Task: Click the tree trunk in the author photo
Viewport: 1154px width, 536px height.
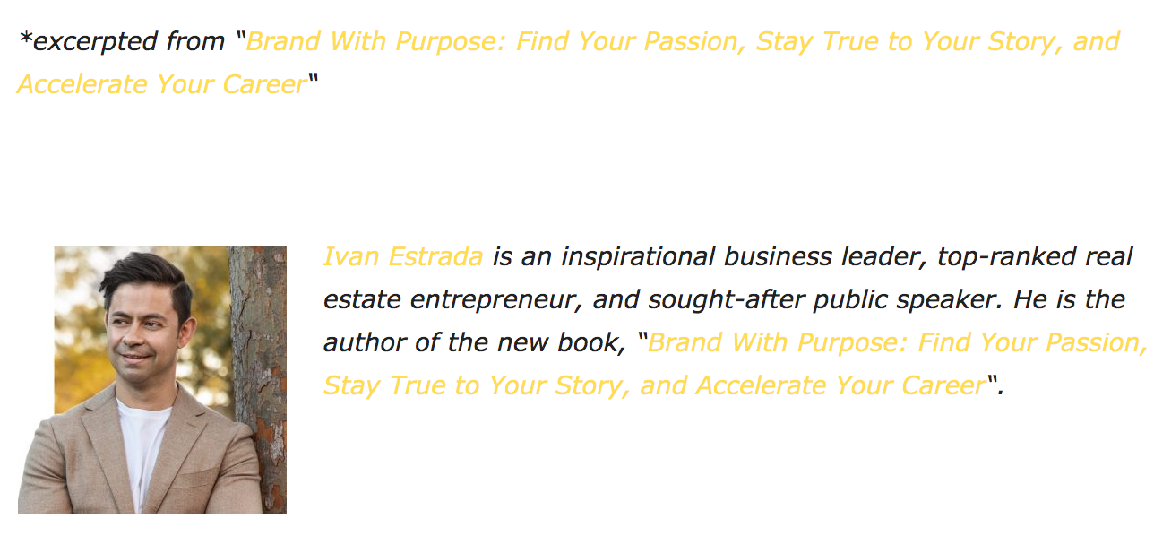Action: click(x=258, y=376)
